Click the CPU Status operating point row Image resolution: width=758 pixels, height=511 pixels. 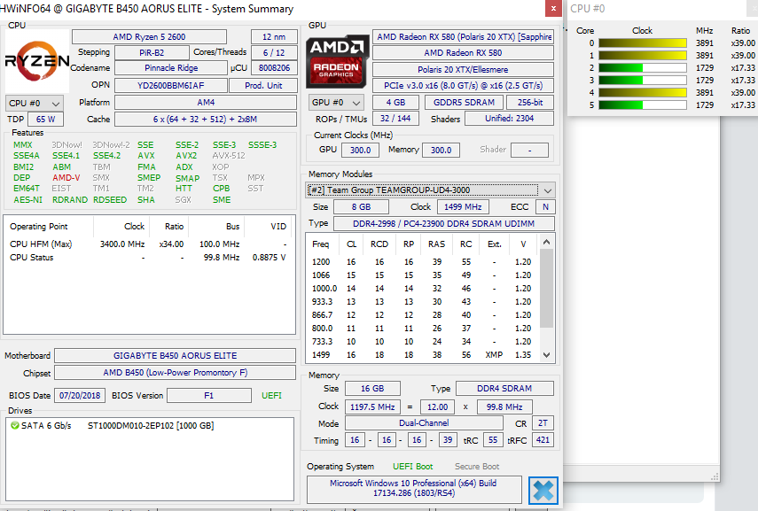click(x=149, y=258)
